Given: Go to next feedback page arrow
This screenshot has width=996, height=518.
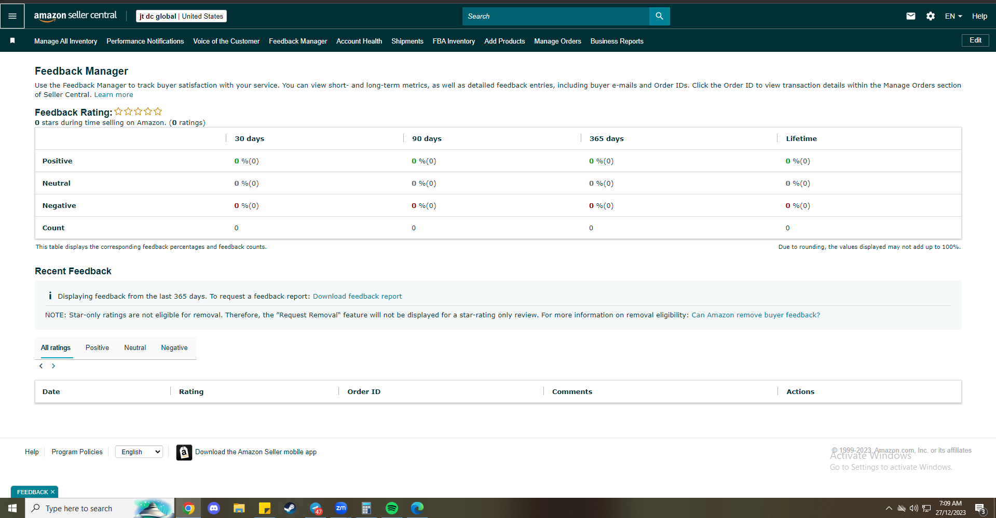Looking at the screenshot, I should point(53,366).
